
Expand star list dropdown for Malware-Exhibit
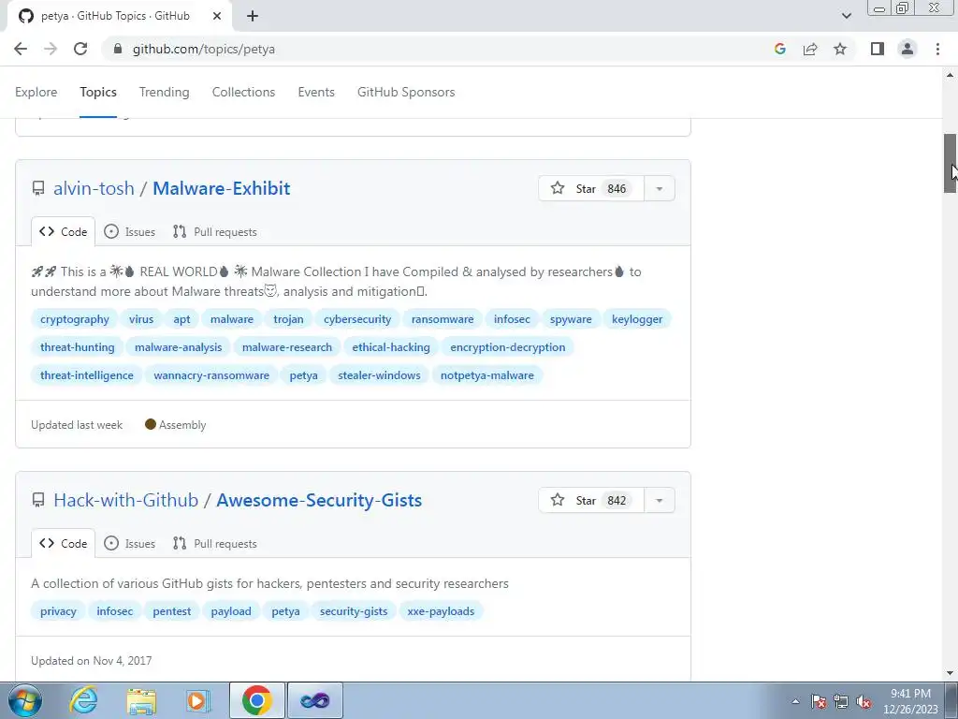660,188
